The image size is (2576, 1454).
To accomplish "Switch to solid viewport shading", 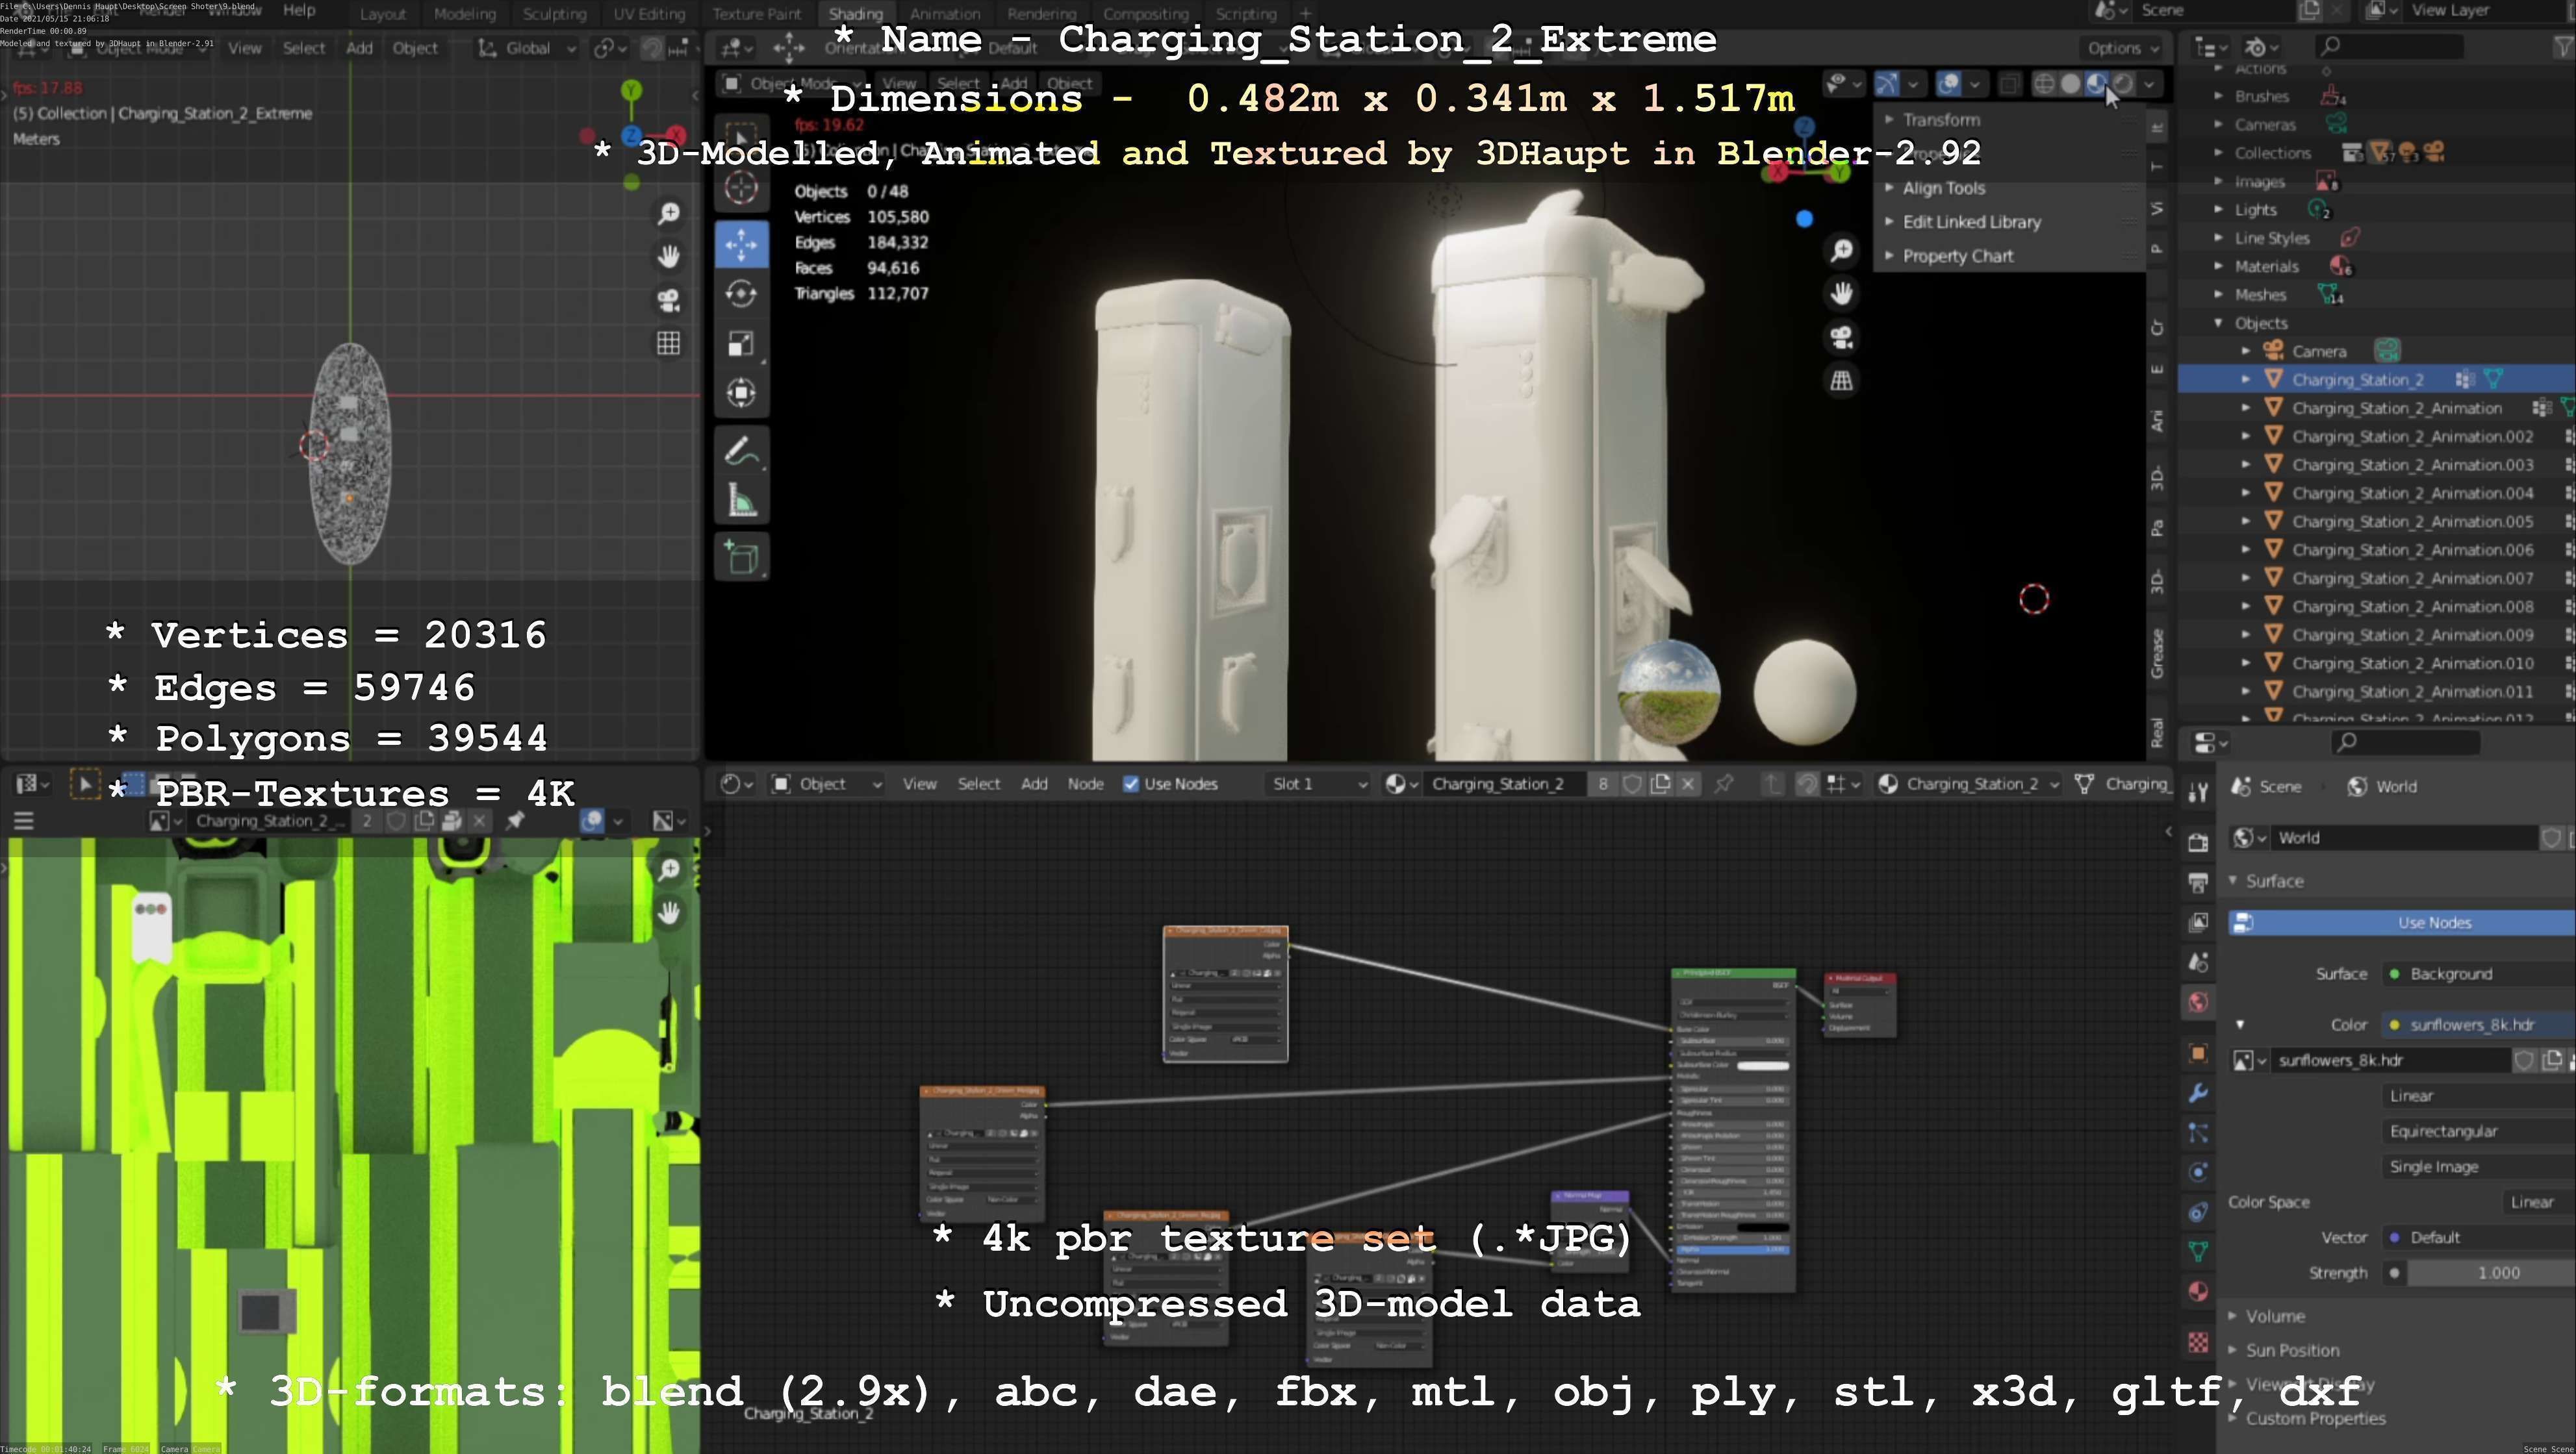I will [2070, 84].
